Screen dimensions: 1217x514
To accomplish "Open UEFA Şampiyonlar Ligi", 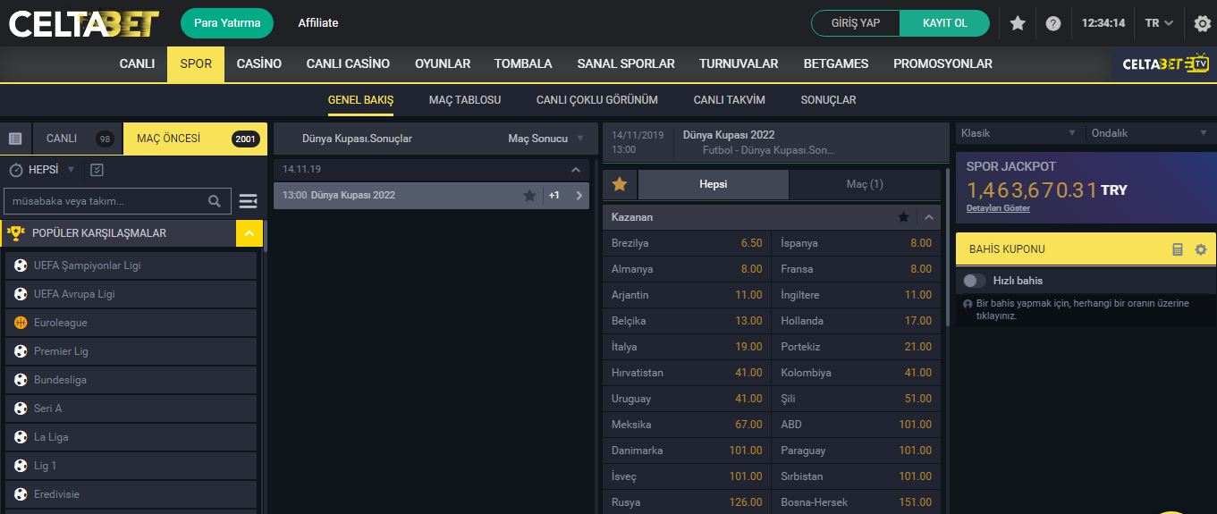I will [131, 265].
